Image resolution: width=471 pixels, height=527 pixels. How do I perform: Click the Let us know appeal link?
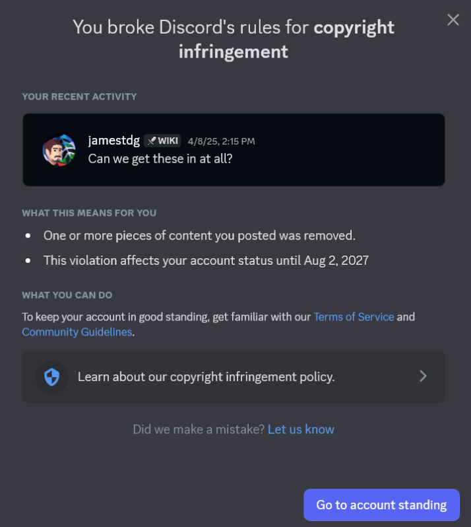pyautogui.click(x=301, y=429)
